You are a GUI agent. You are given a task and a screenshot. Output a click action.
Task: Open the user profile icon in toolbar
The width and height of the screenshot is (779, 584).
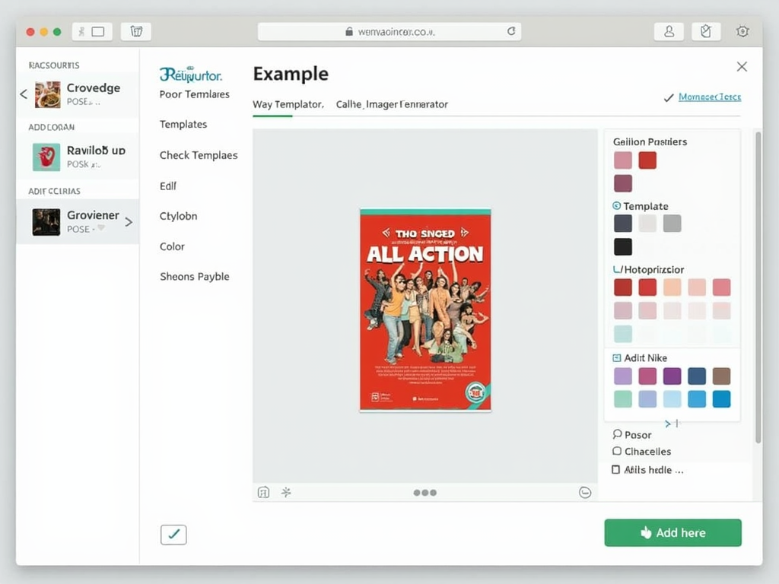click(x=669, y=32)
